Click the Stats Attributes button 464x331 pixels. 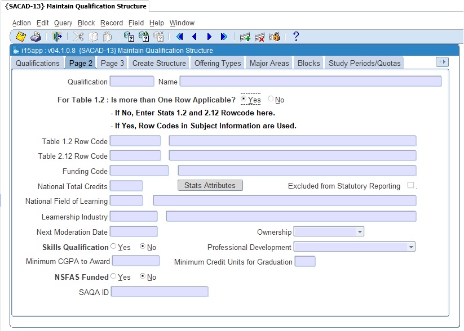[x=210, y=185]
